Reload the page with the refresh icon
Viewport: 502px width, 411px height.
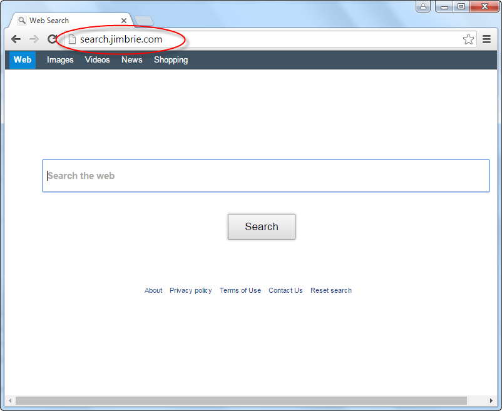pos(52,39)
